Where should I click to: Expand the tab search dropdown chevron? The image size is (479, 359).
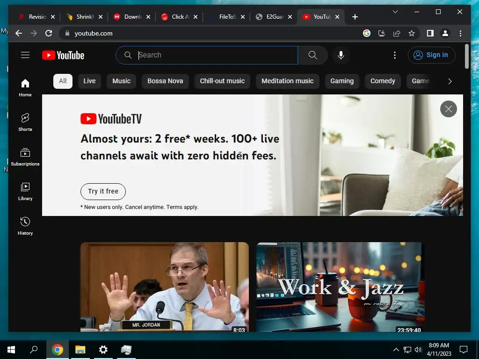pyautogui.click(x=395, y=12)
